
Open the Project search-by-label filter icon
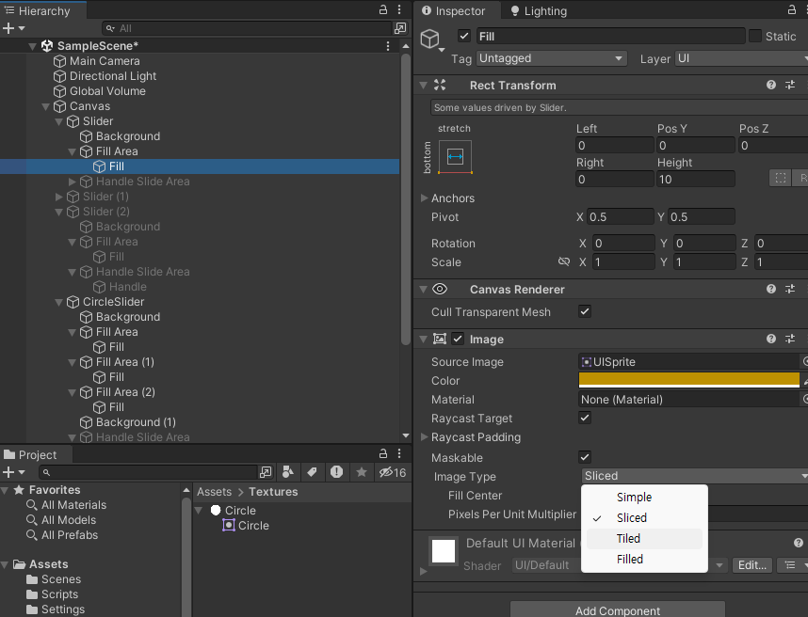[313, 472]
